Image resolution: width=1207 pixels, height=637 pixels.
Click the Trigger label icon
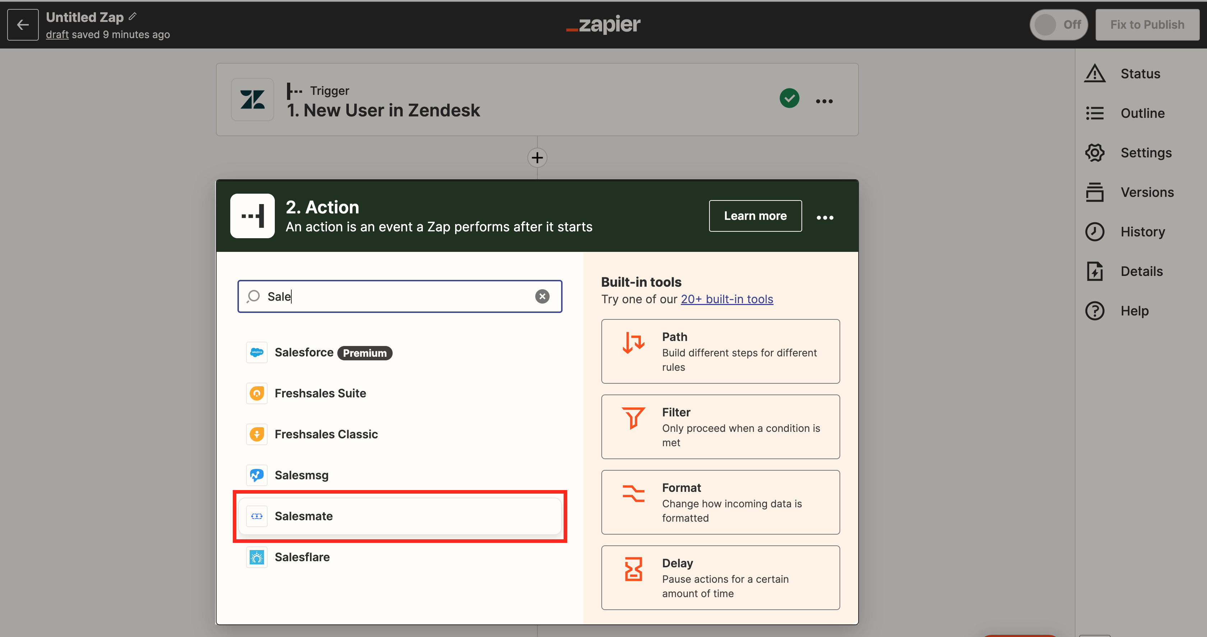(x=295, y=91)
